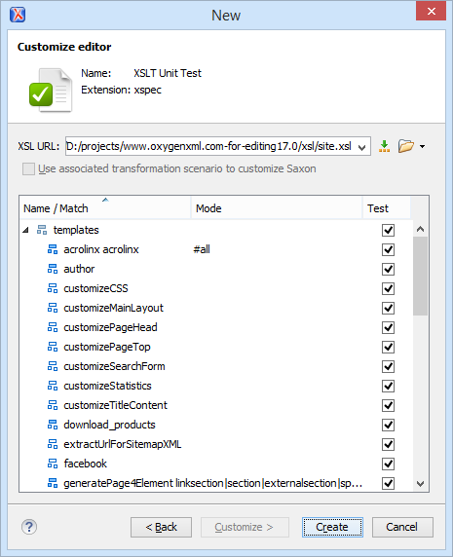Click the template icon beside download_products
Image resolution: width=453 pixels, height=557 pixels.
click(53, 425)
